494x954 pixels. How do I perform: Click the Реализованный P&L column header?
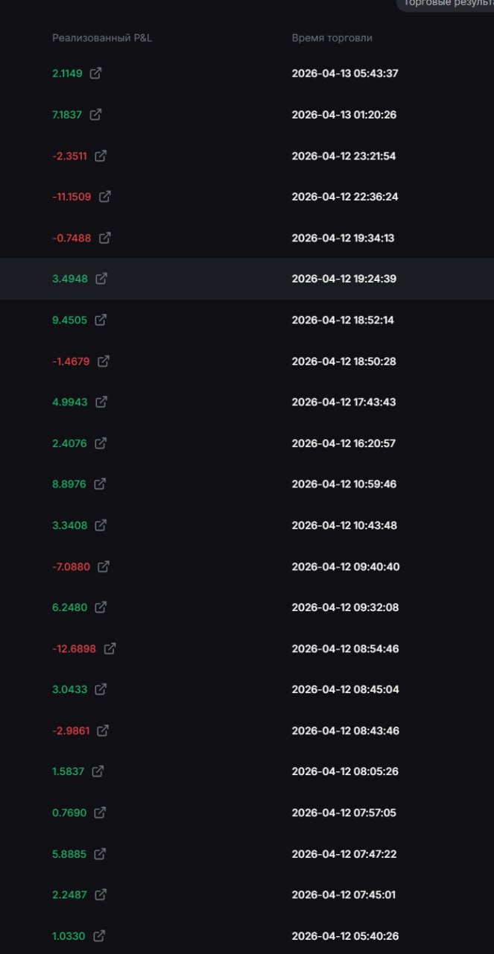point(102,37)
